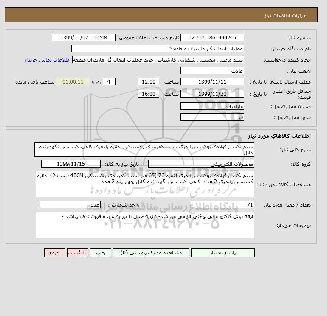This screenshot has height=316, width=327.
Task: Click the استان محل تحویل label
Action: tap(291, 106)
